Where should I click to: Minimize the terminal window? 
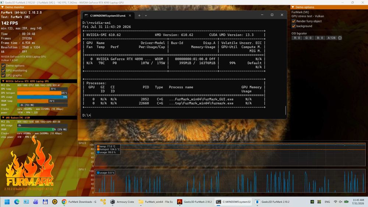click(x=262, y=15)
